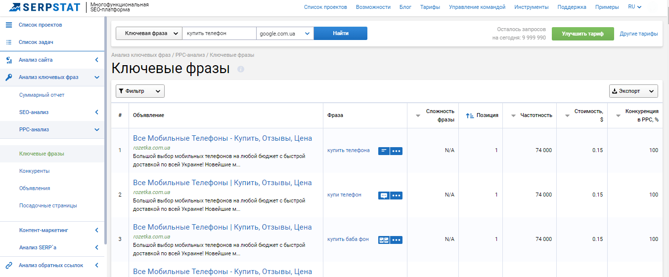
Task: Sort table by Частотность column arrow
Action: 513,116
